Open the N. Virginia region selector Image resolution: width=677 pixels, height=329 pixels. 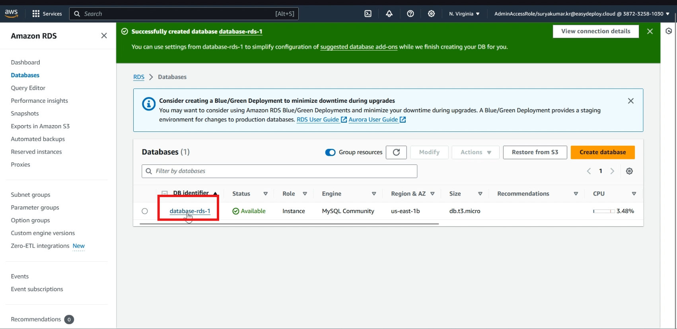tap(464, 14)
